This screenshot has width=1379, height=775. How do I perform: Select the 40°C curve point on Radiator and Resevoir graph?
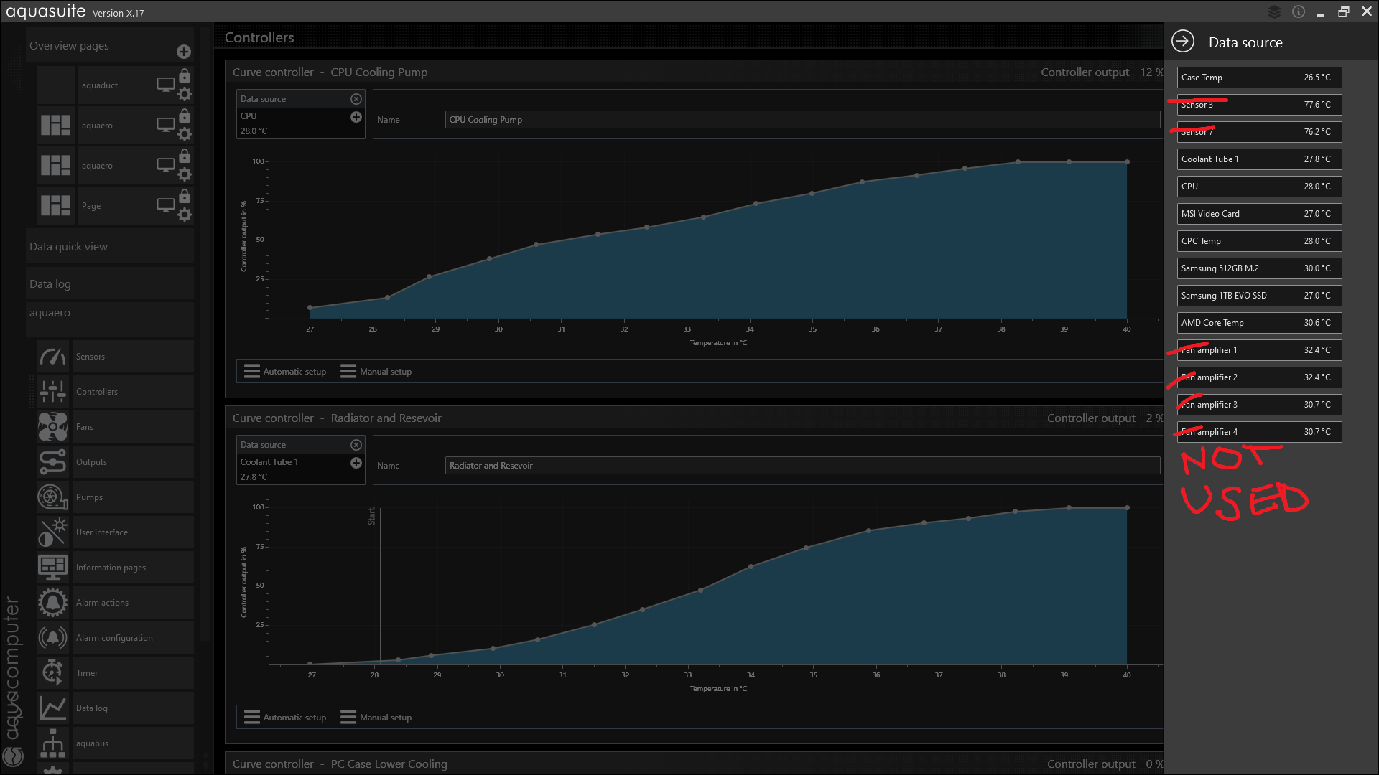[x=1127, y=508]
